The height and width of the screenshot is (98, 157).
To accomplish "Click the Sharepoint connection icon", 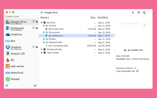I will point(8,28).
